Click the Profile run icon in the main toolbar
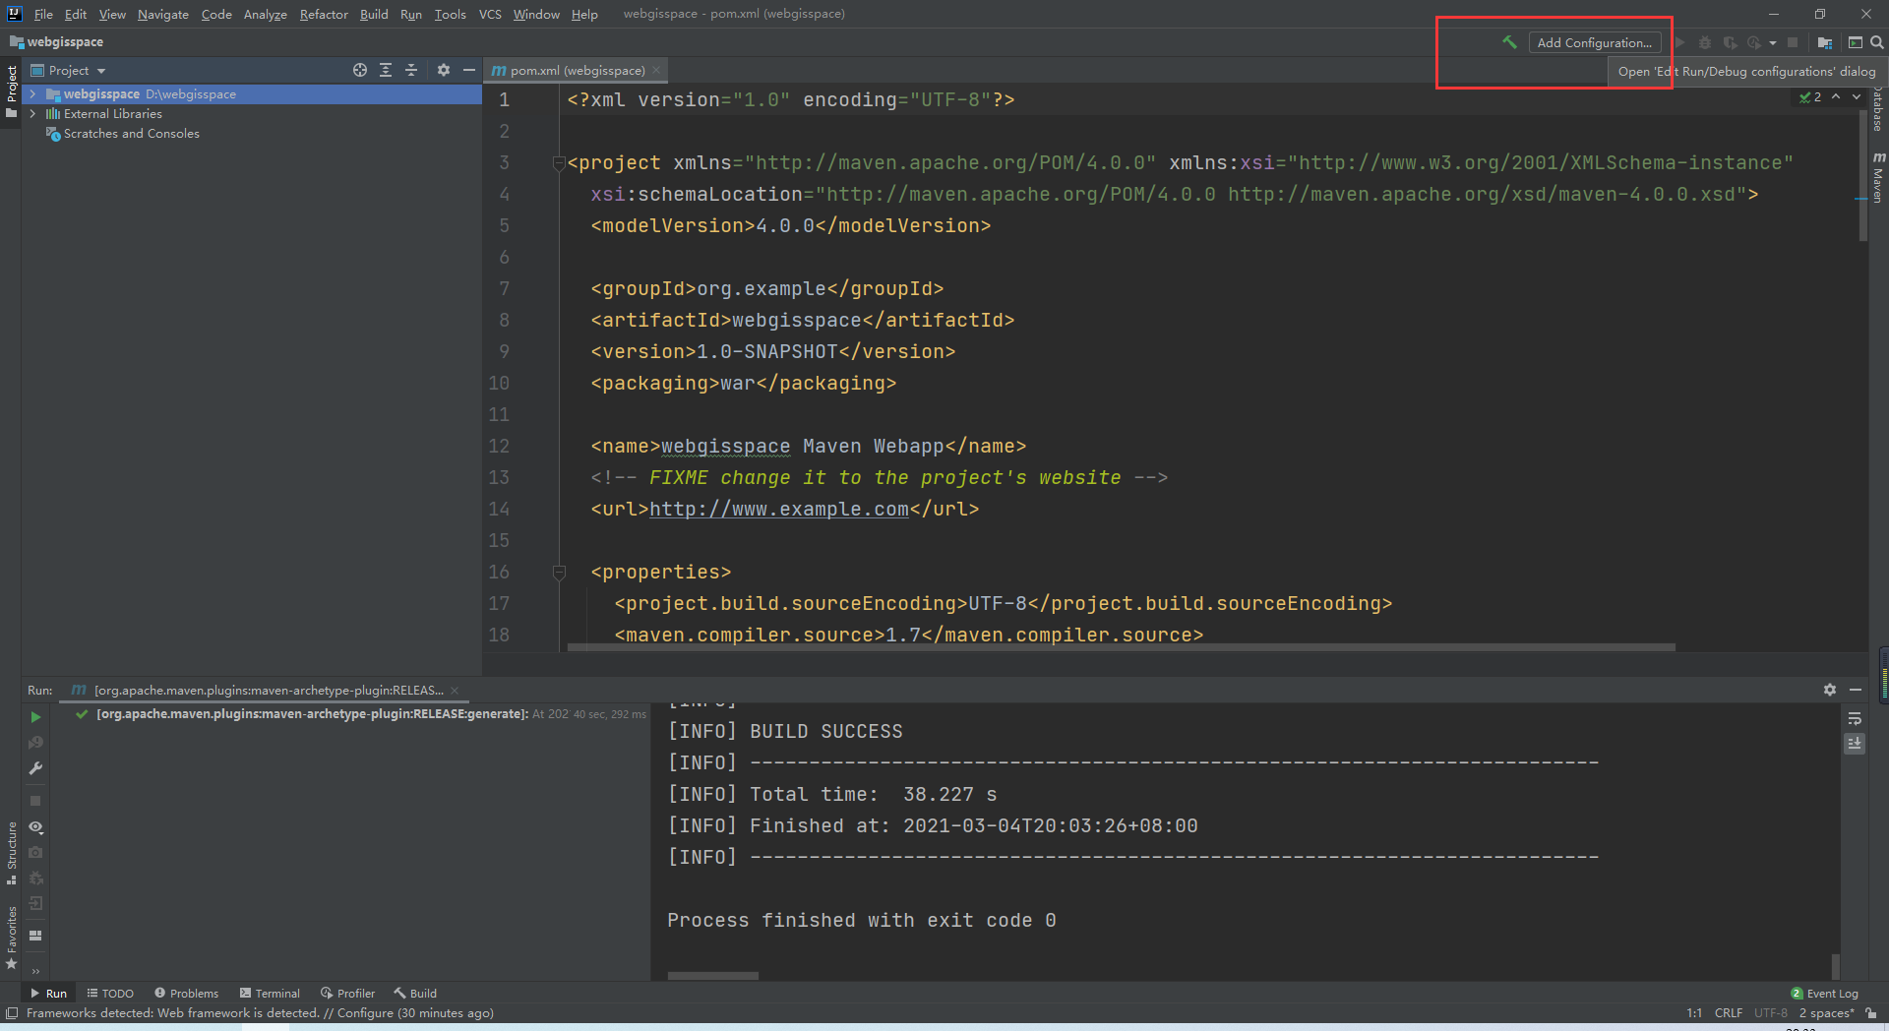1889x1031 pixels. [1754, 42]
